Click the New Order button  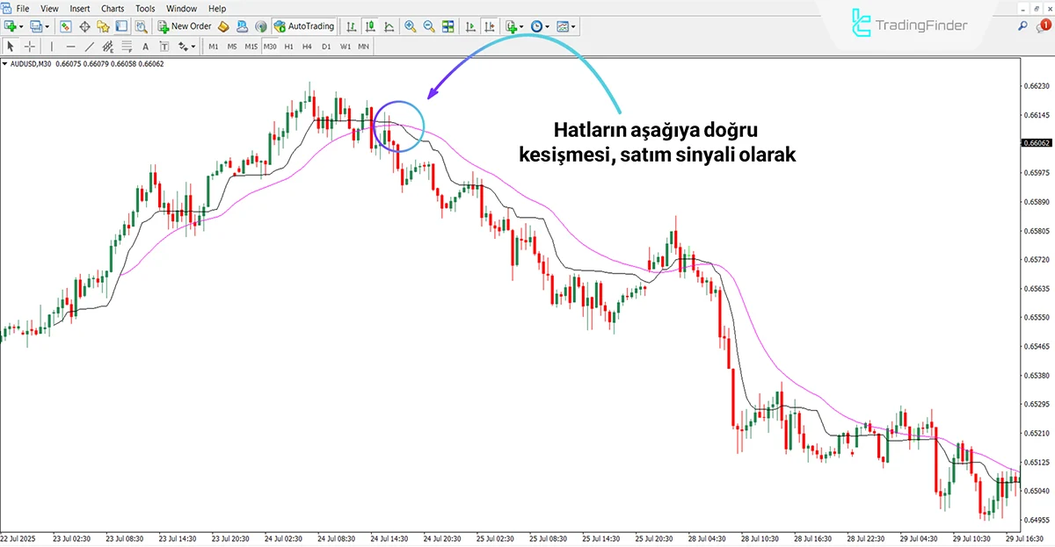pos(185,26)
